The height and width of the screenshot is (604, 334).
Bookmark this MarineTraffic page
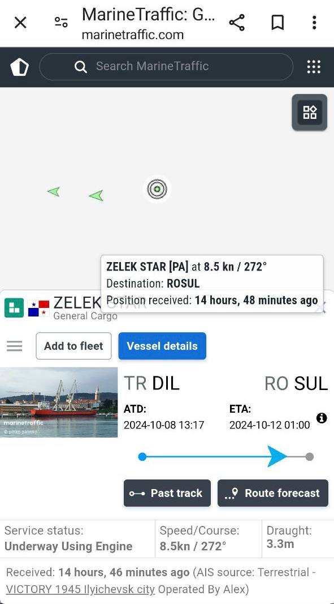277,23
